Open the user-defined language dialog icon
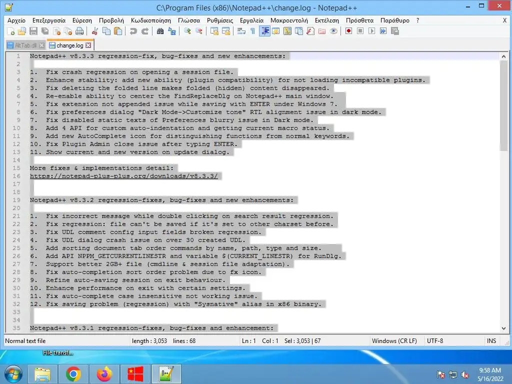 [276, 31]
